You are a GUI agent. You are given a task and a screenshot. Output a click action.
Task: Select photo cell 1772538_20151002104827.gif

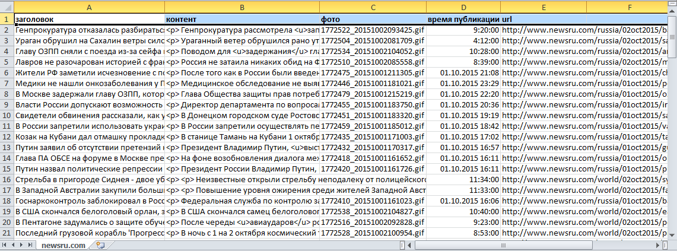[x=373, y=212]
